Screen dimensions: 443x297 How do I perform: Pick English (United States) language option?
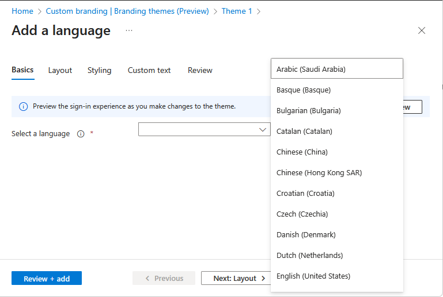(313, 276)
